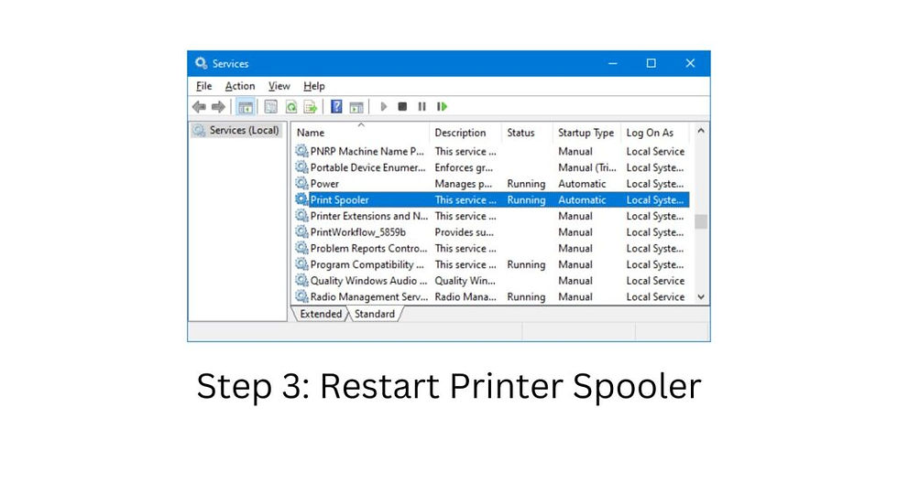This screenshot has height=504, width=898.
Task: Click the Refresh toolbar icon
Action: tap(291, 107)
